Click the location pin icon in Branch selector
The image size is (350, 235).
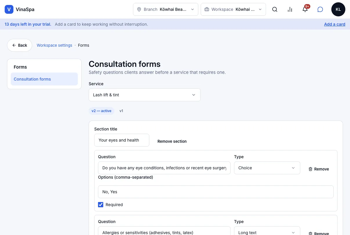pos(139,9)
